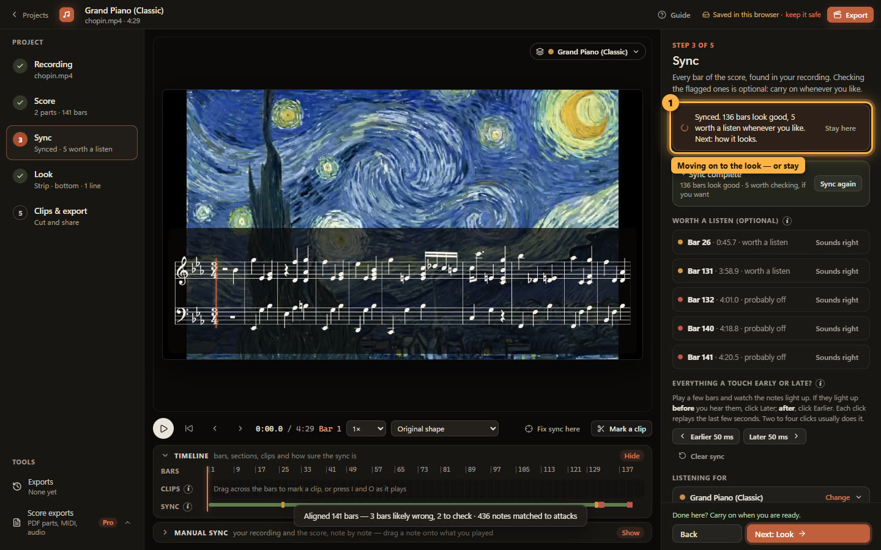This screenshot has width=881, height=550.
Task: Click the Clear sync reset icon
Action: 682,456
